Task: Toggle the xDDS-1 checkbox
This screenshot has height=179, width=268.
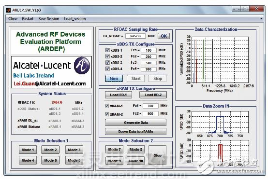Action: pos(107,50)
